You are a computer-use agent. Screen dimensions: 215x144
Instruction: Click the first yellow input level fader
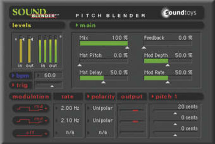[x=21, y=50]
